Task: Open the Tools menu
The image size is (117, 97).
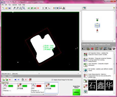Action: 20,5
